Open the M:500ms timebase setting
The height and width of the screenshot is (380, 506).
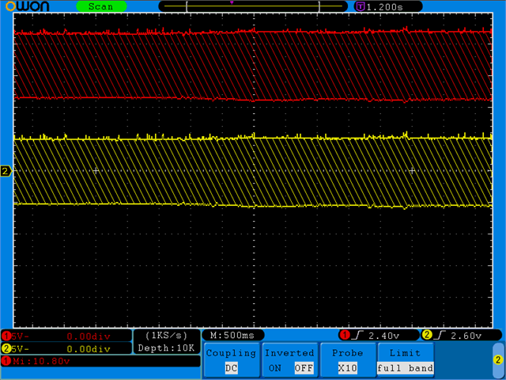233,335
